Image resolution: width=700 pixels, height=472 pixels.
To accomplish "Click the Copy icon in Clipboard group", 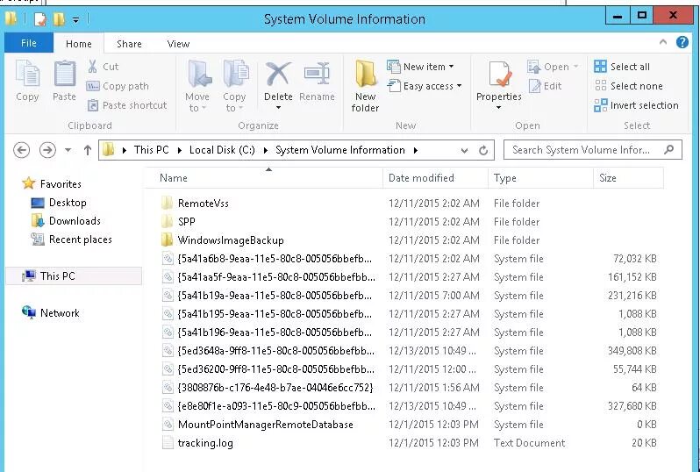I will [x=27, y=74].
